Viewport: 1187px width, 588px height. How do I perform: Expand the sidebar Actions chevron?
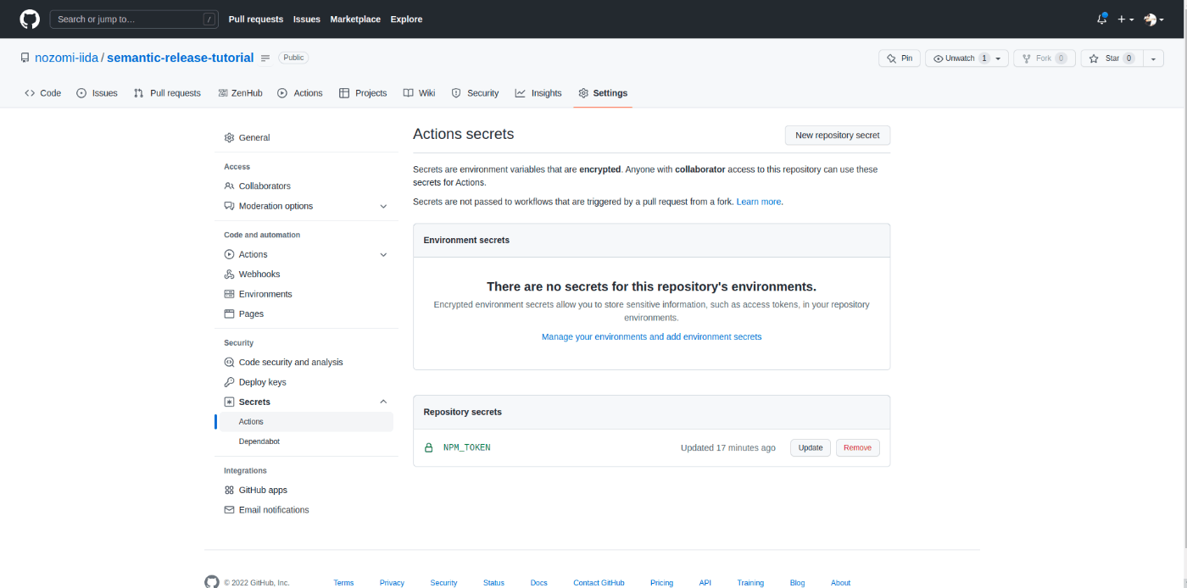(383, 254)
